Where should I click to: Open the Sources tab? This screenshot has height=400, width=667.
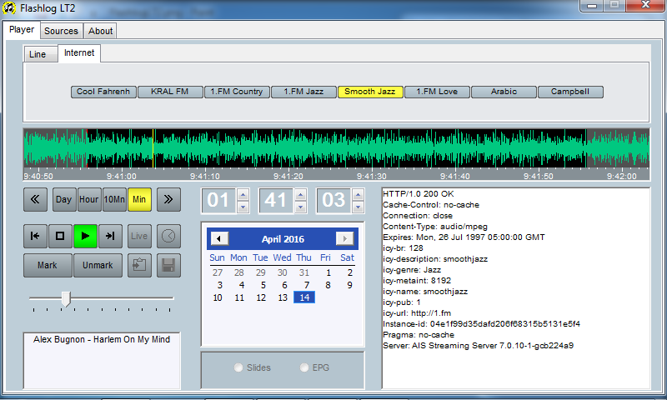[61, 31]
